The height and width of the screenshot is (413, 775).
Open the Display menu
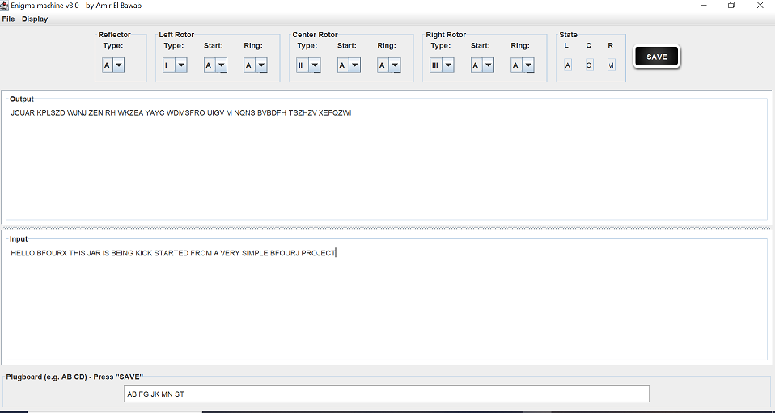pyautogui.click(x=35, y=19)
